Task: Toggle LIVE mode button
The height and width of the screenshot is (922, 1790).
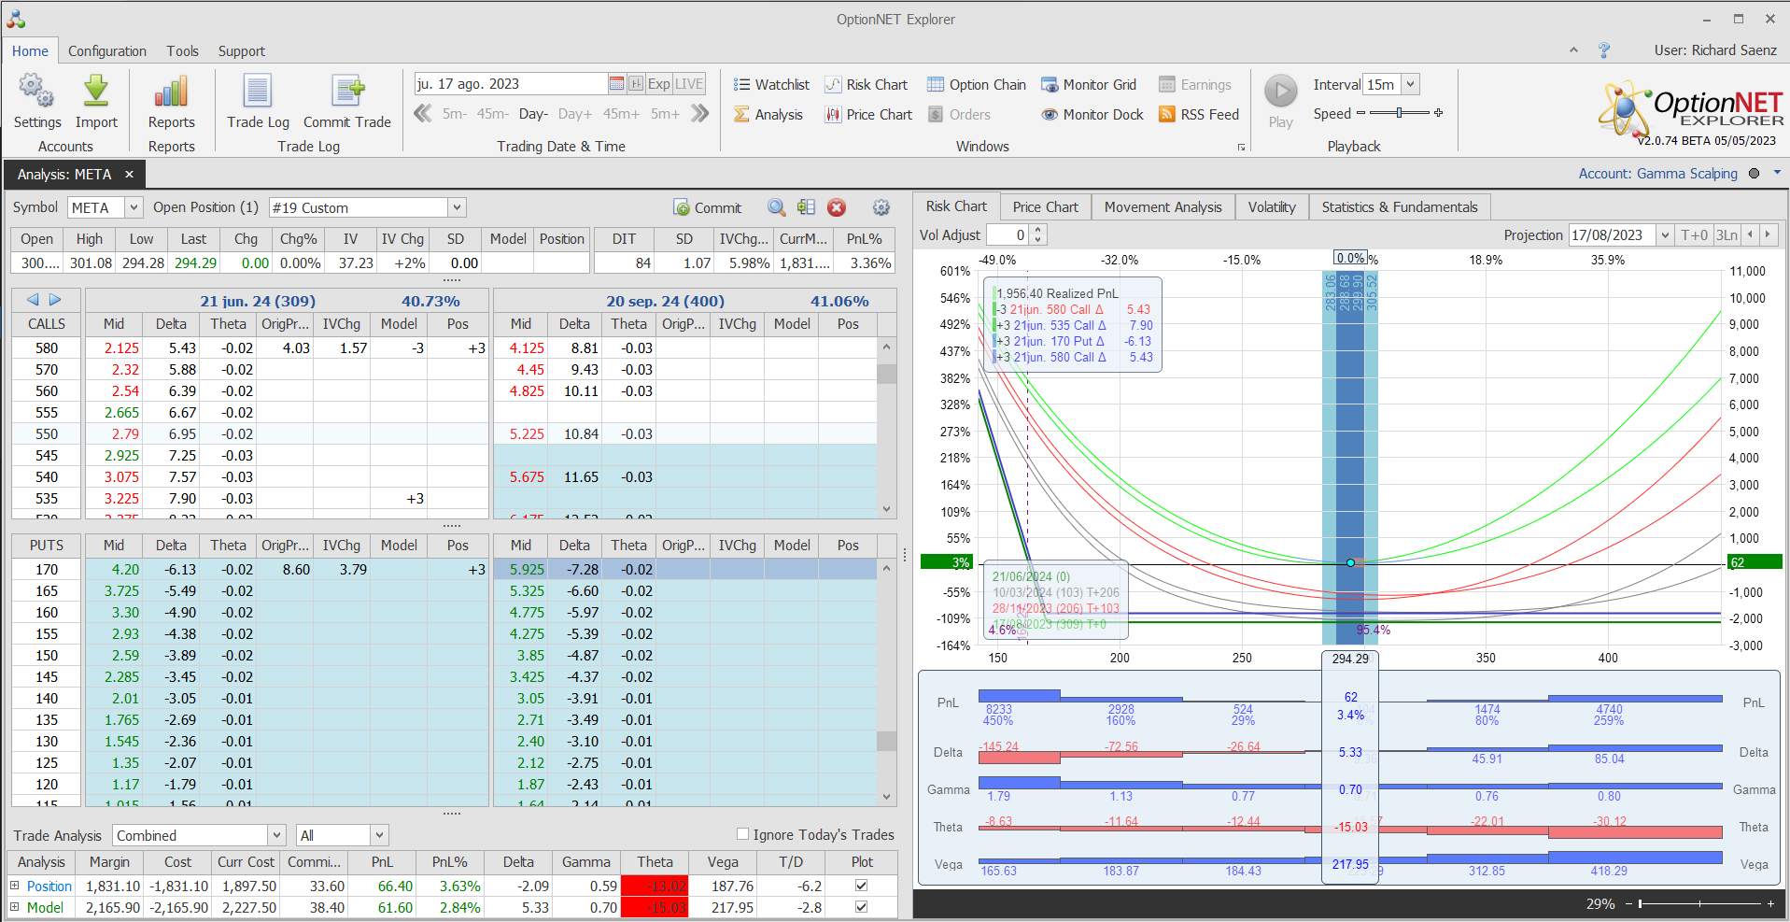Action: 689,84
